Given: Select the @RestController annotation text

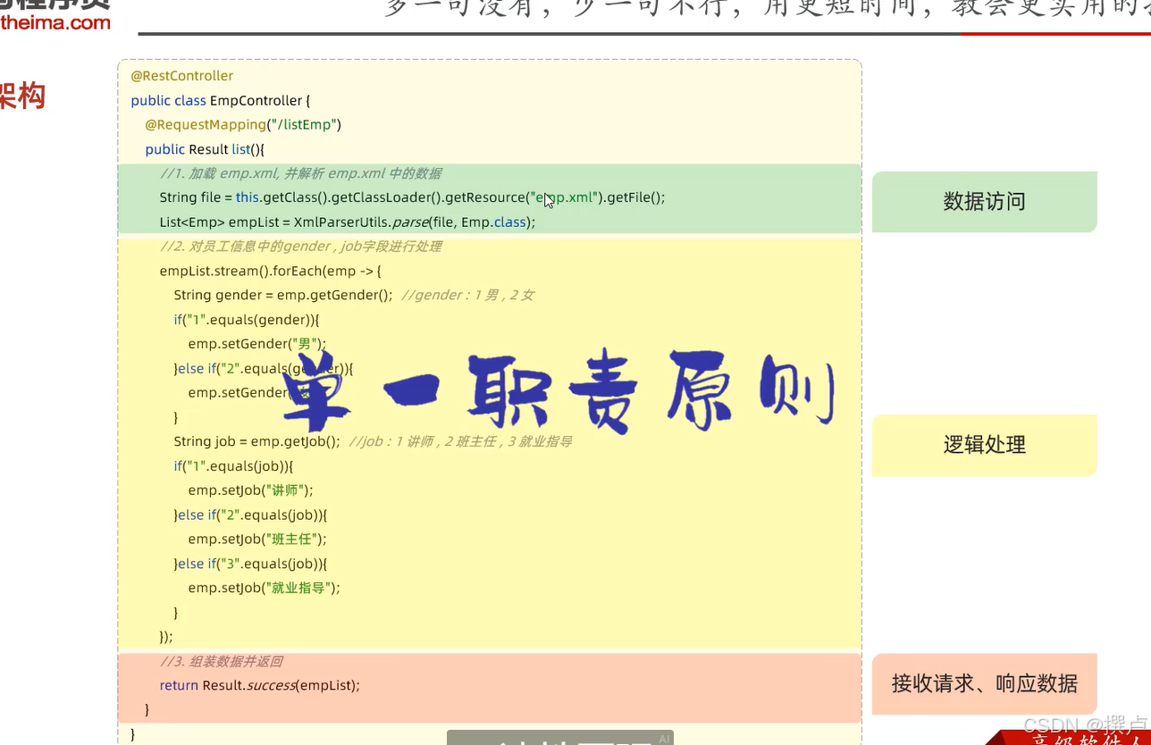Looking at the screenshot, I should [182, 75].
